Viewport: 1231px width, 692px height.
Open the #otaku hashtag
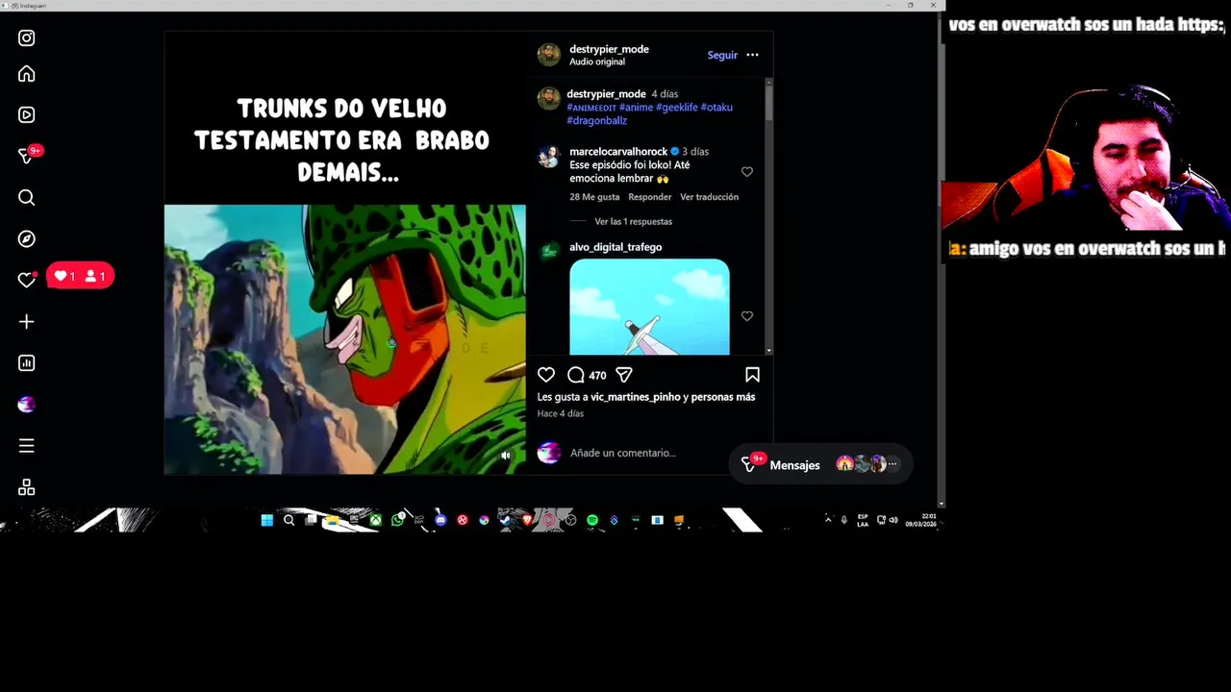pos(716,108)
